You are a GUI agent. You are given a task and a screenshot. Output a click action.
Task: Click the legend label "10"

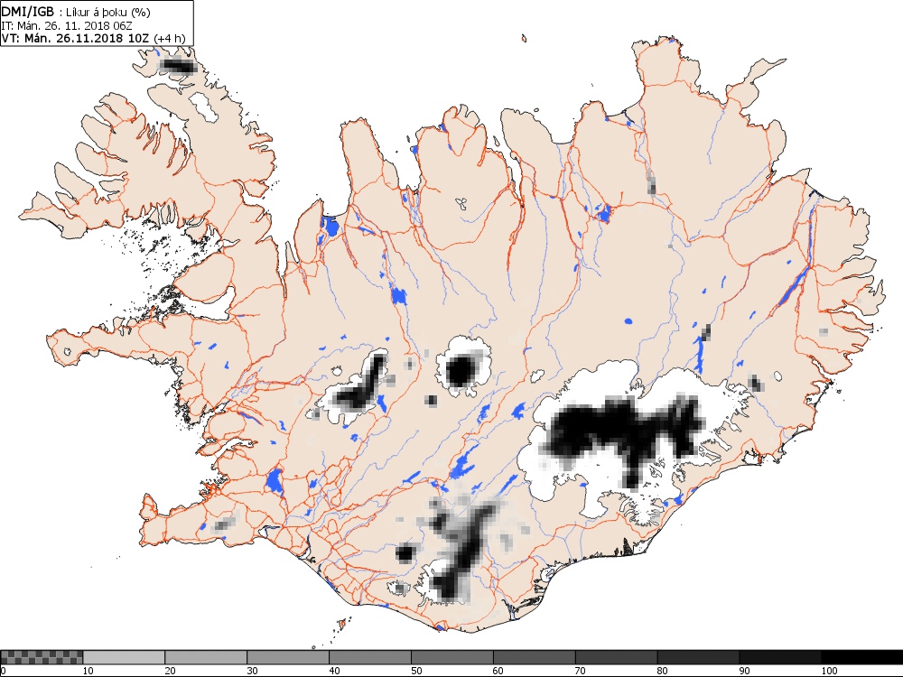(x=88, y=671)
